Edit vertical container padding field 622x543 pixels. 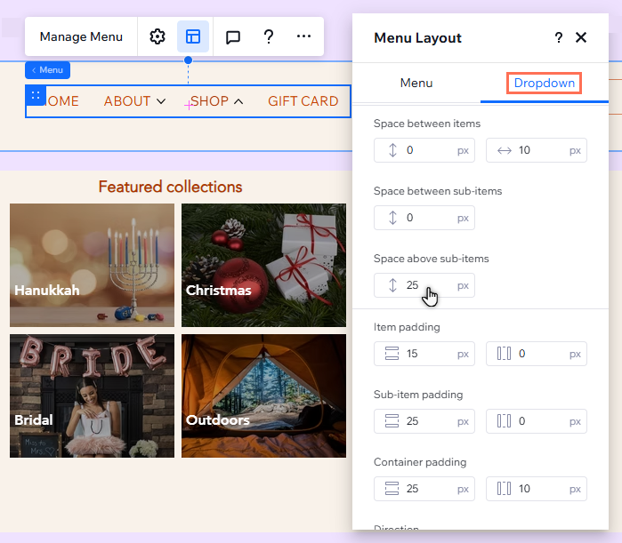tap(424, 489)
